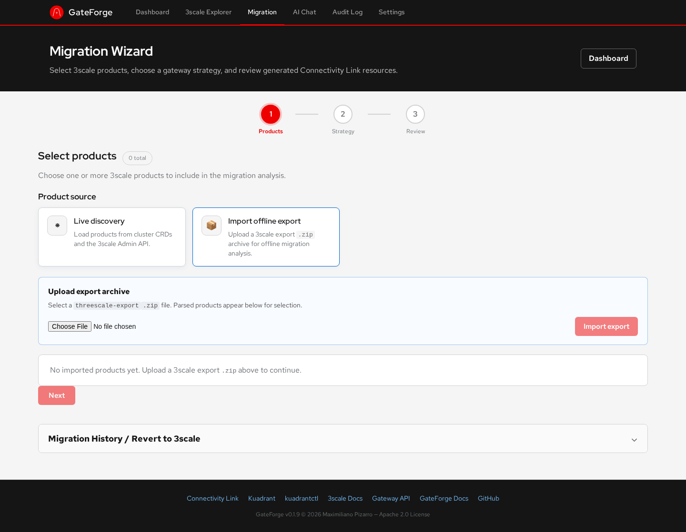The height and width of the screenshot is (532, 686).
Task: Expand Migration History / Revert to 3scale
Action: (343, 439)
